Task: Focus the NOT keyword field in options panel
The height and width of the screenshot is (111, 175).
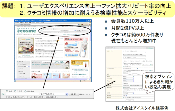Action: 134,59
